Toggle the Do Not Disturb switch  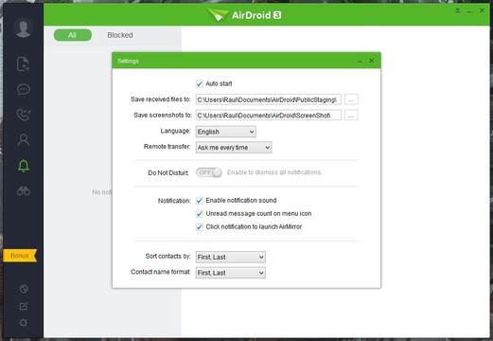tap(208, 172)
